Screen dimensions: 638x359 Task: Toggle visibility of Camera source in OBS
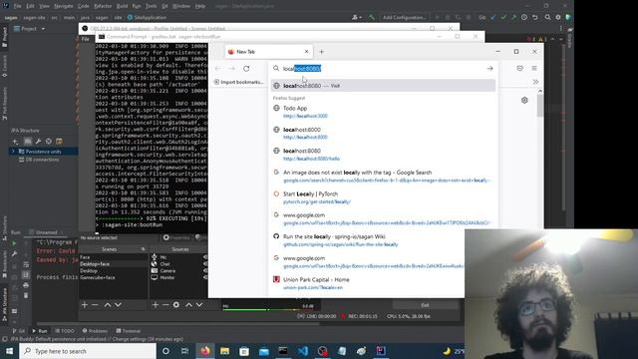205,270
